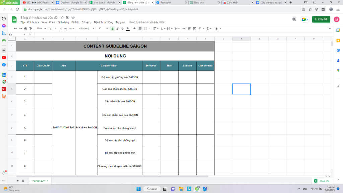The width and height of the screenshot is (343, 193).
Task: Open the fill color picker
Action: [135, 29]
